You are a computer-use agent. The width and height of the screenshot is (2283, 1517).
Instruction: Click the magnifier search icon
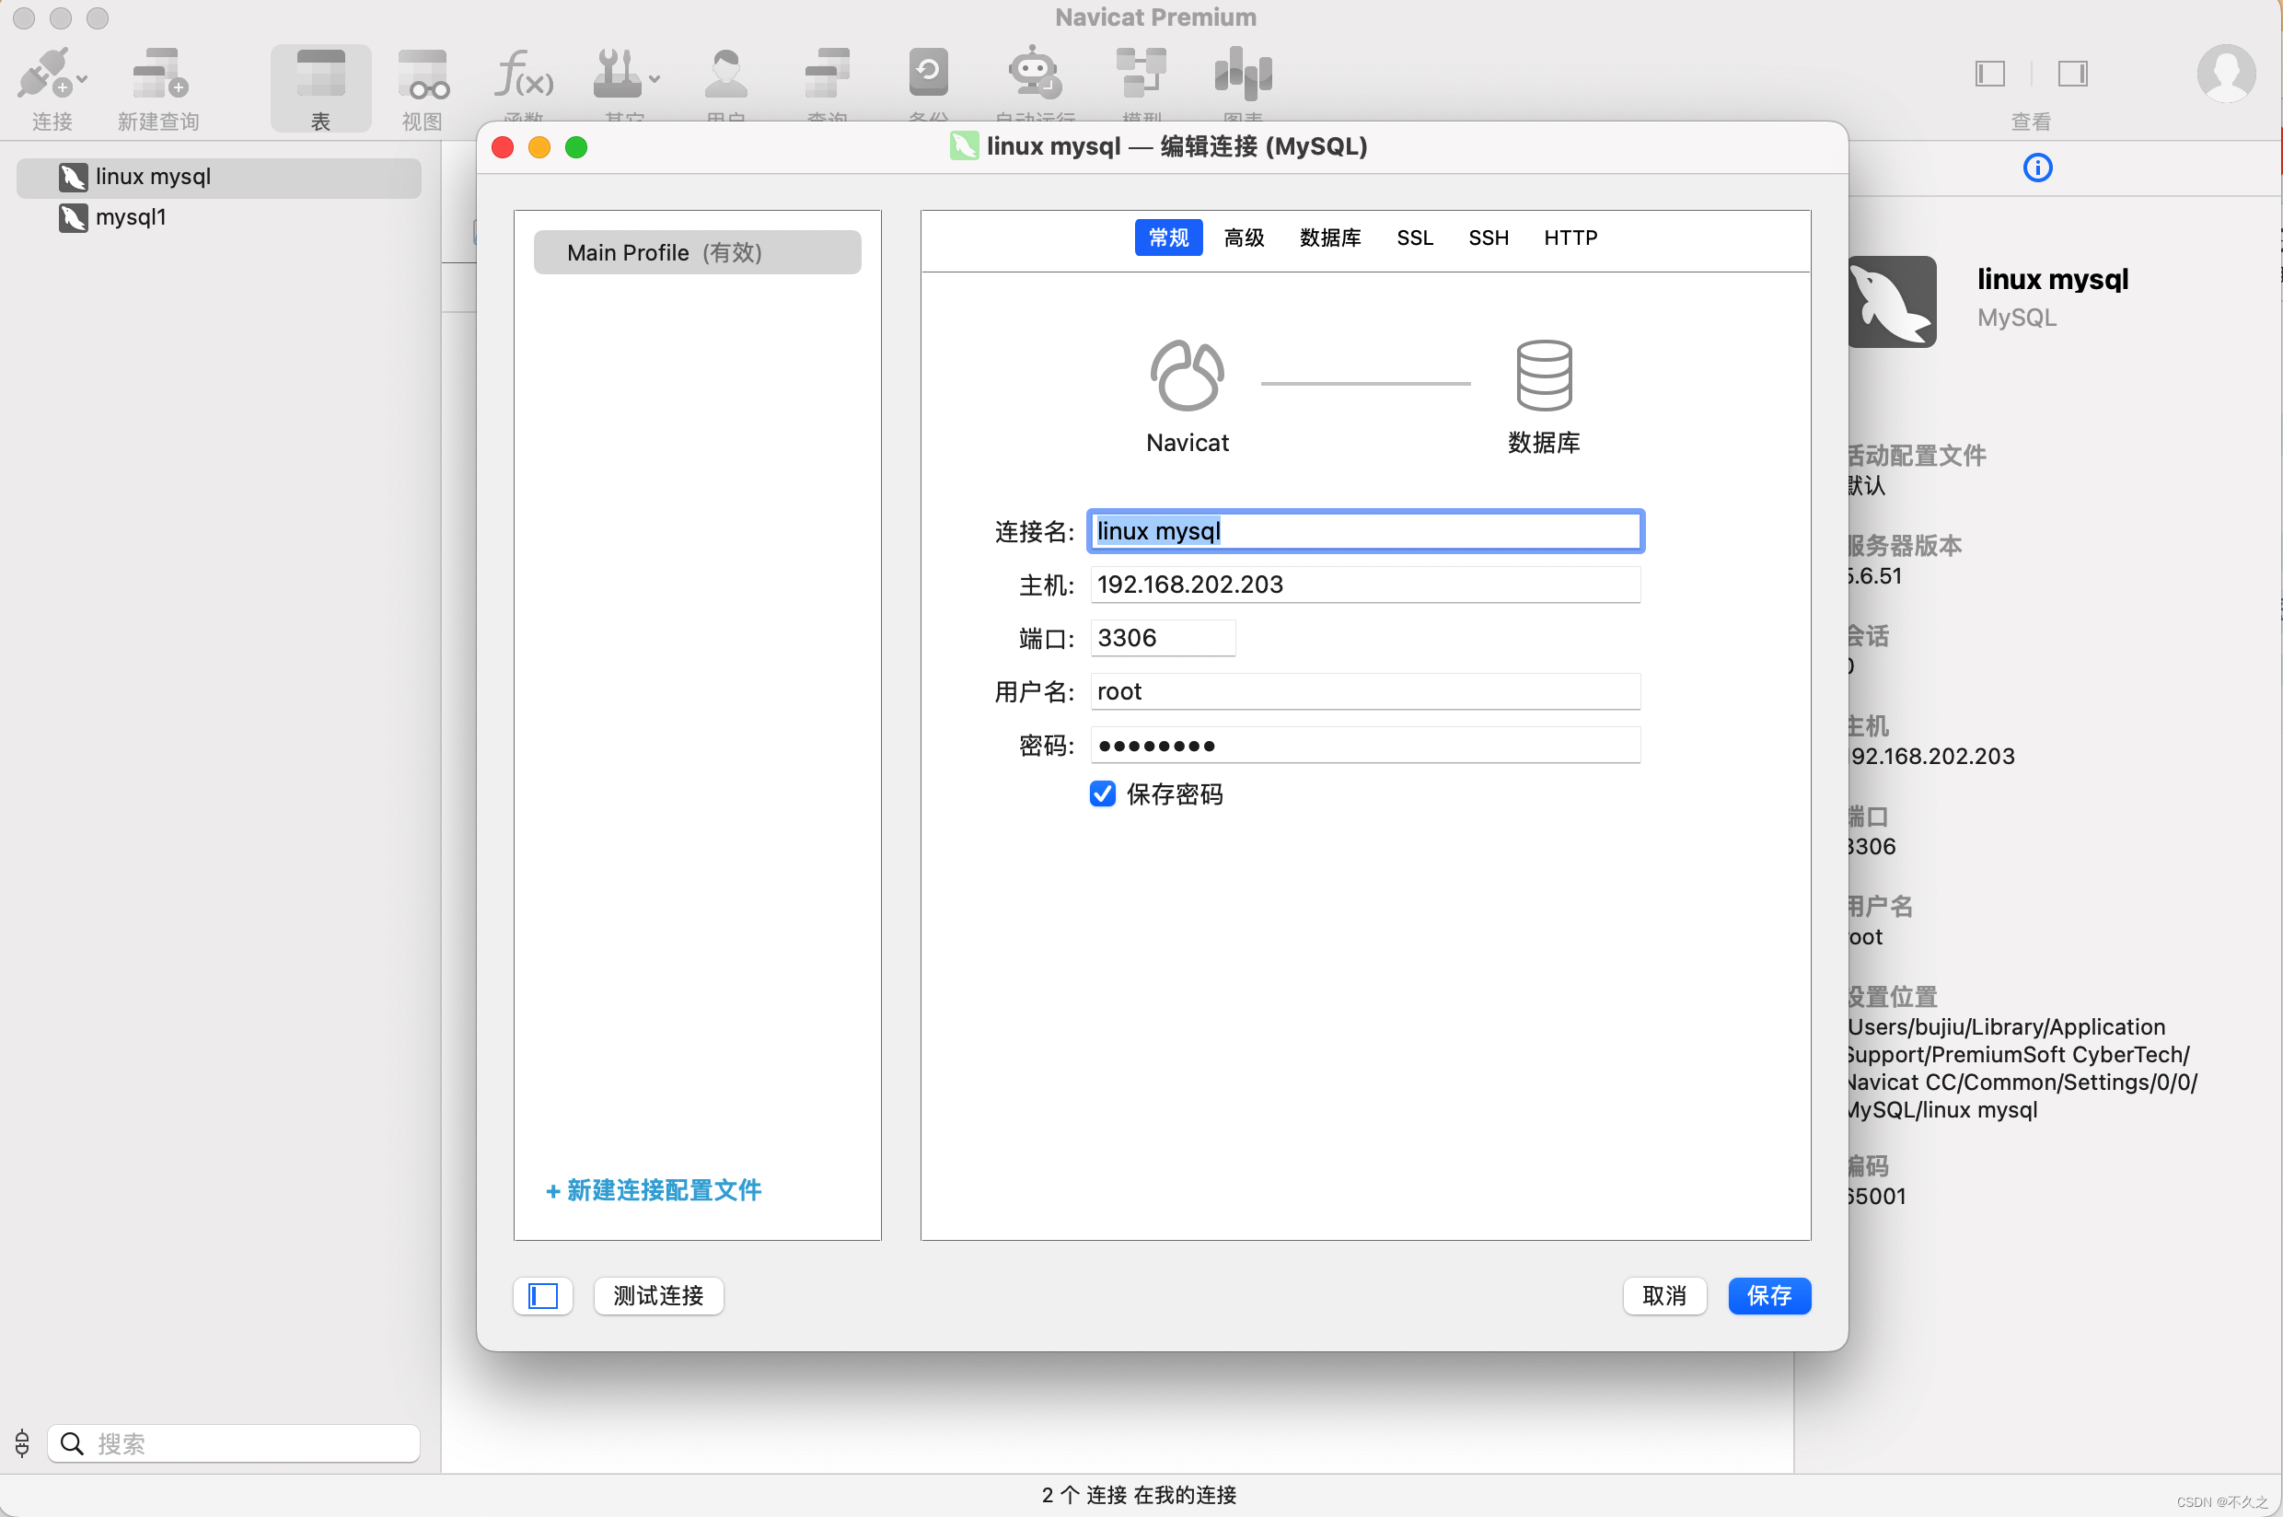[x=72, y=1443]
